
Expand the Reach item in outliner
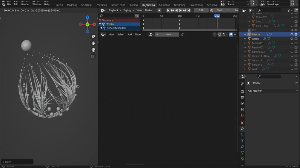pos(245,39)
